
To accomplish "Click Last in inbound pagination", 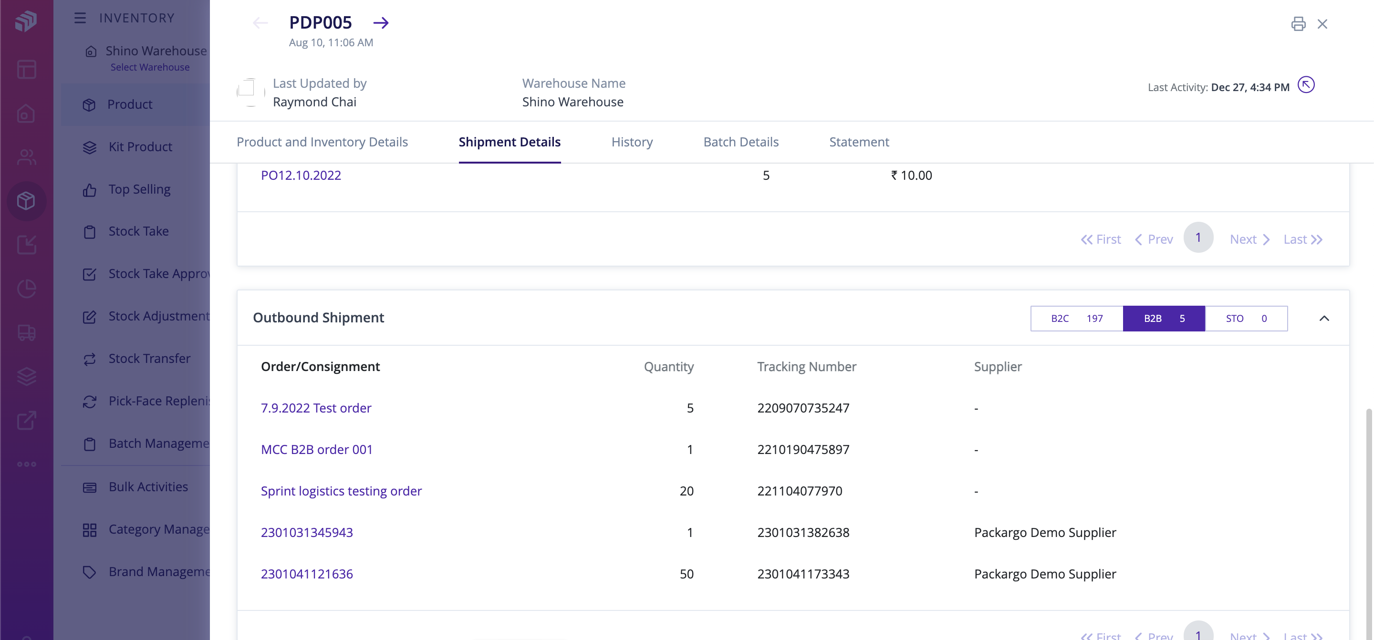I will (x=1302, y=239).
